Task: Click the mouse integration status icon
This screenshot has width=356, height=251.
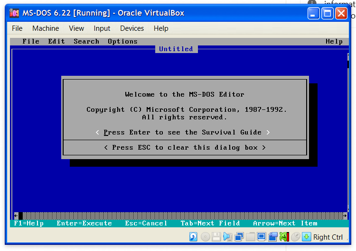Action: pos(295,237)
